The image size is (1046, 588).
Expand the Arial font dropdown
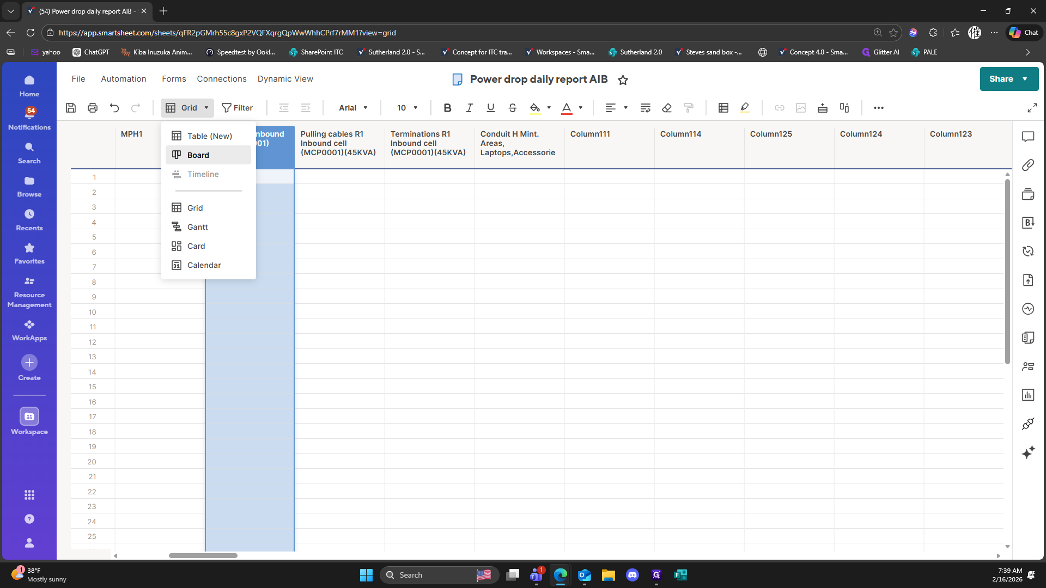(354, 108)
